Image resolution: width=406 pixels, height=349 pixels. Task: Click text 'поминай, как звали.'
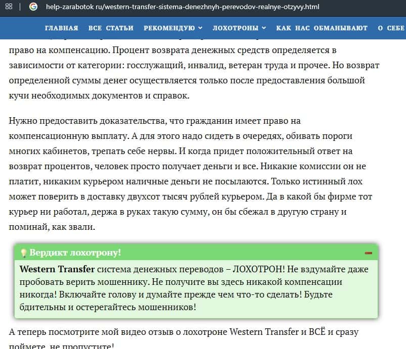pyautogui.click(x=52, y=227)
